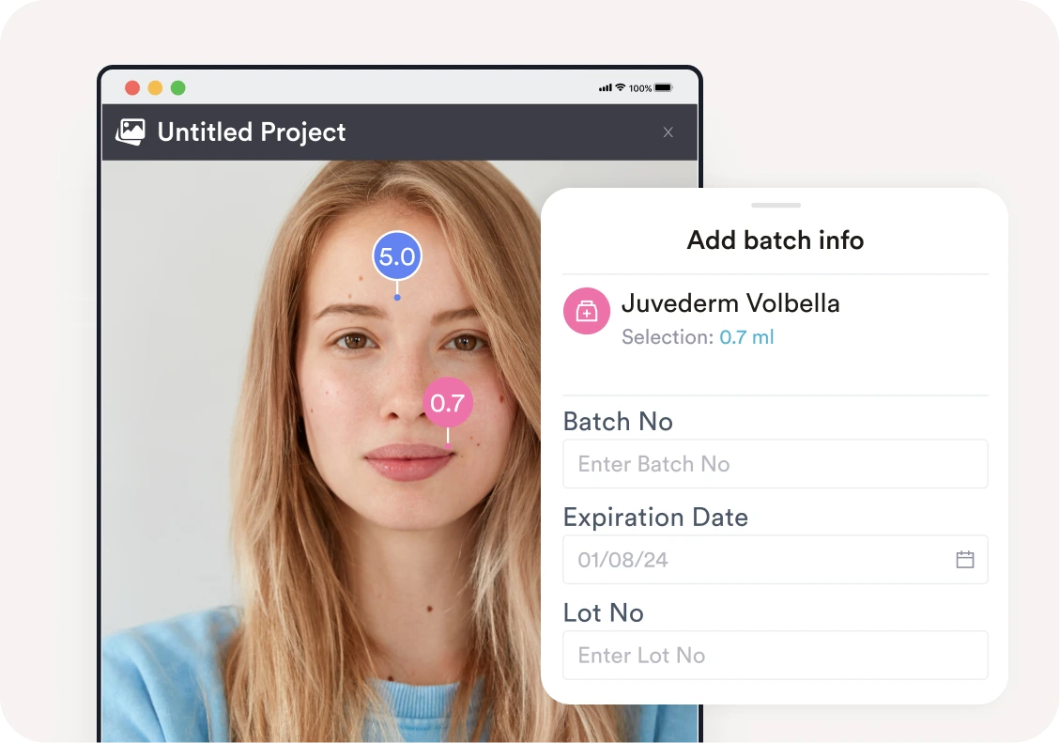Click the yellow minimize window dot
1060x743 pixels.
156,88
